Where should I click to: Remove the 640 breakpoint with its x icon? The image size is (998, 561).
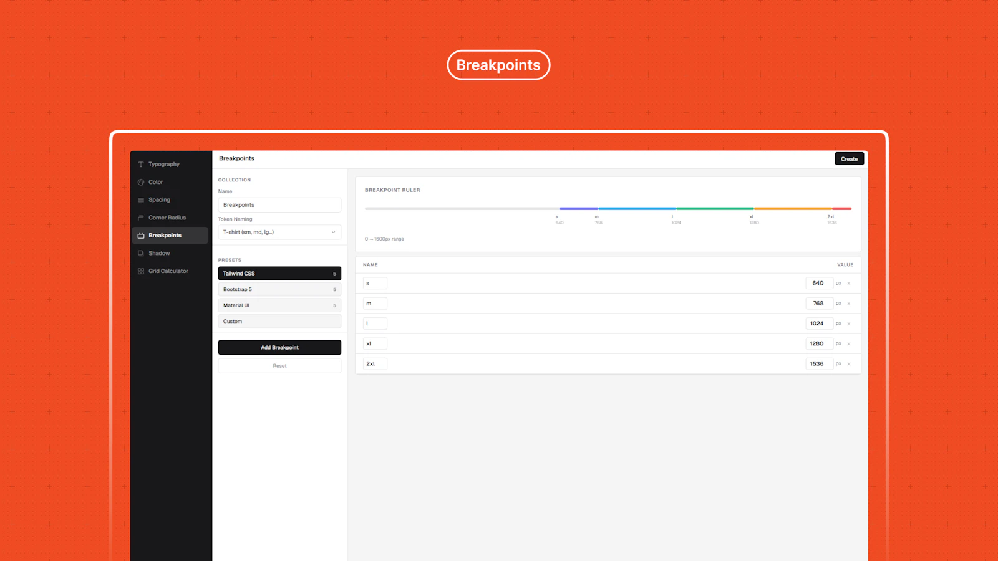click(848, 284)
